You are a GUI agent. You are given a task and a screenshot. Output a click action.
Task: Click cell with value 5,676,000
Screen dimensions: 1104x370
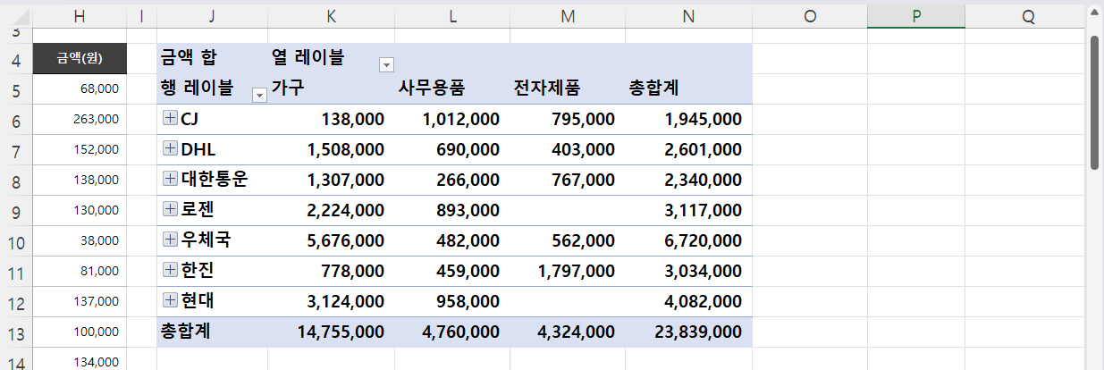coord(332,240)
